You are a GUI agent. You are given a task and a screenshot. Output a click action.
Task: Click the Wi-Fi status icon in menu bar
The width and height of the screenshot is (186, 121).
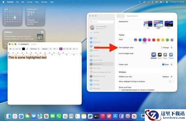[x=157, y=2]
